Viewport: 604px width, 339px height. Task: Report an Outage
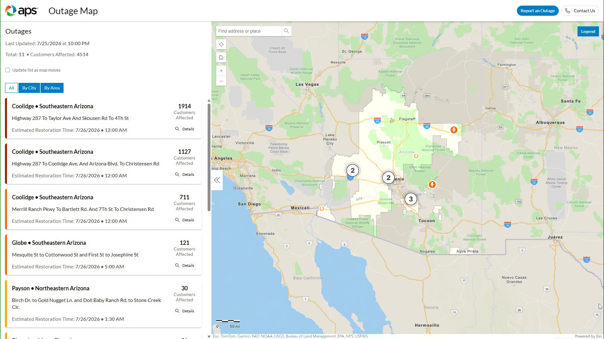click(x=538, y=11)
